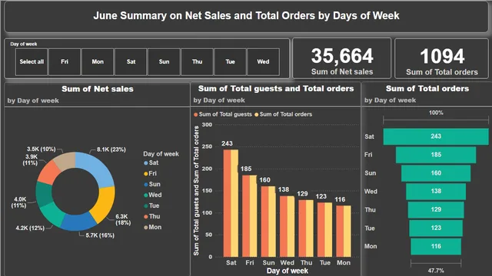This screenshot has height=276, width=492.
Task: Click the June Summary dashboard title
Action: coord(246,15)
